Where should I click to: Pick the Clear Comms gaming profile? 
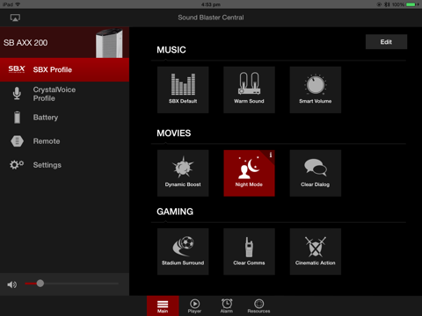pos(249,252)
